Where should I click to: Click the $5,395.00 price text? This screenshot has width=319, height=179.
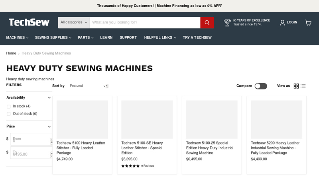[x=129, y=159]
